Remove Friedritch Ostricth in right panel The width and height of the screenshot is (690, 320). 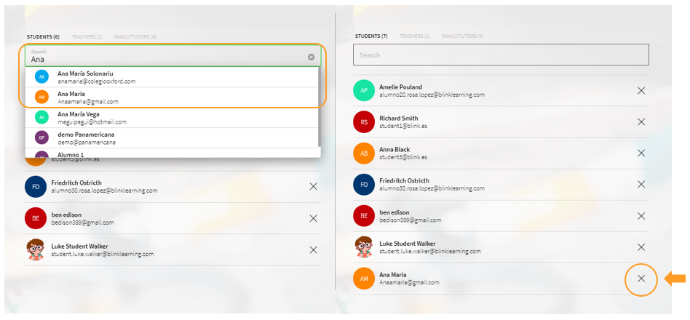(641, 185)
